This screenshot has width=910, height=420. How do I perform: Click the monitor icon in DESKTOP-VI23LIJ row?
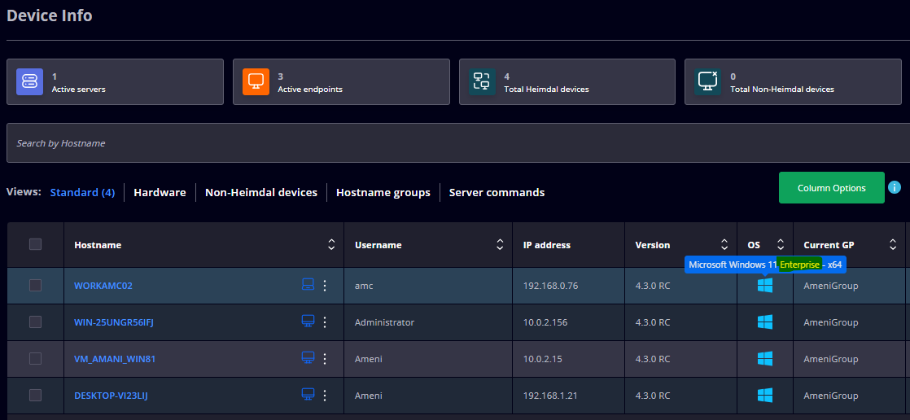(308, 395)
